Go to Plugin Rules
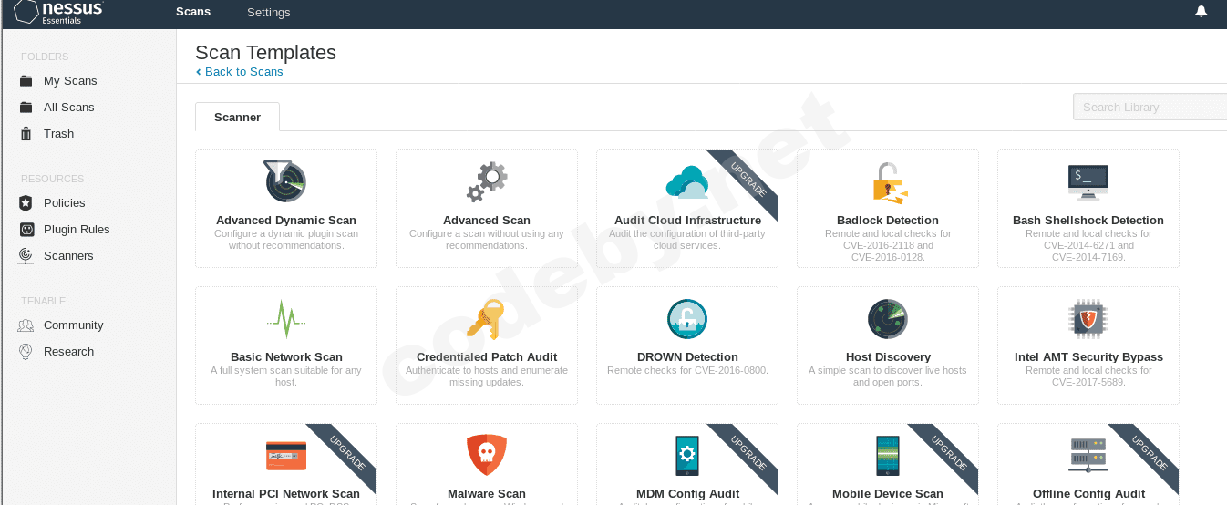The height and width of the screenshot is (505, 1227). coord(77,230)
